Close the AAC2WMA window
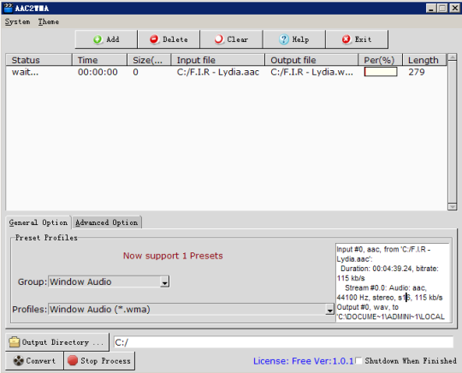462x373 pixels. click(x=454, y=8)
